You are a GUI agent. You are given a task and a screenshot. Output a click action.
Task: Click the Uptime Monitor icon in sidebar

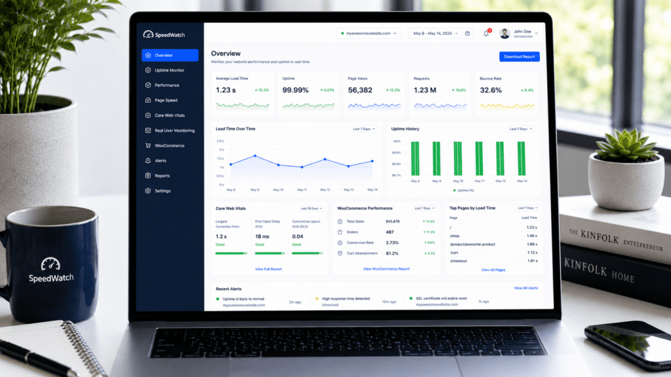coord(148,70)
